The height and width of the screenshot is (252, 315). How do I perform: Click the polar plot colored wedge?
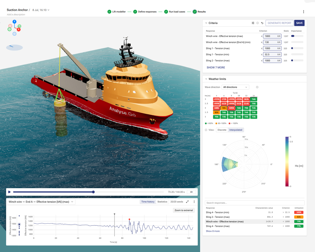[229, 164]
